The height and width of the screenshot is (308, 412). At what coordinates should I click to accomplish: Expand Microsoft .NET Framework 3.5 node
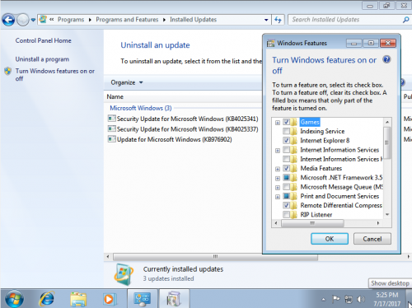[x=278, y=178]
